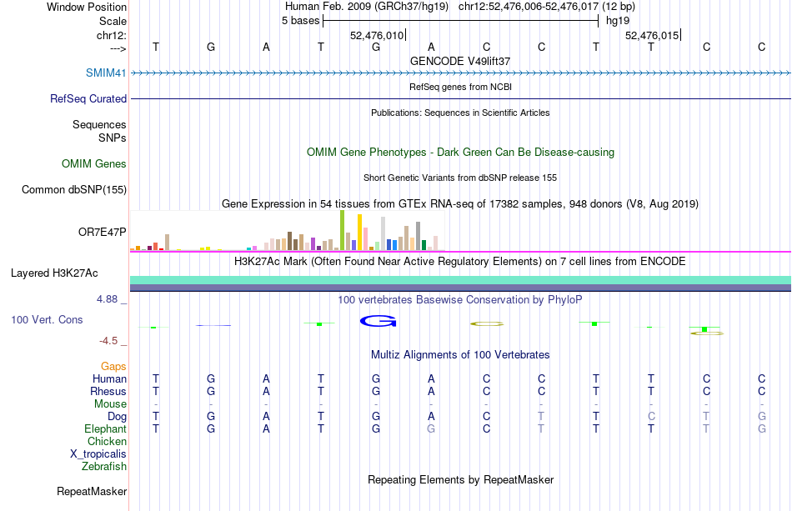Click the large blue G conservation logo
Screen dimensions: 792x511
click(x=378, y=321)
